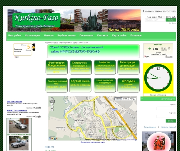Select the Карта map view button

[x=118, y=99]
